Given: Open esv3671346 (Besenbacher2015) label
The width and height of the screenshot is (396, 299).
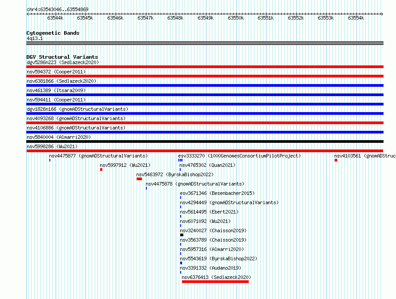Looking at the screenshot, I should 217,193.
